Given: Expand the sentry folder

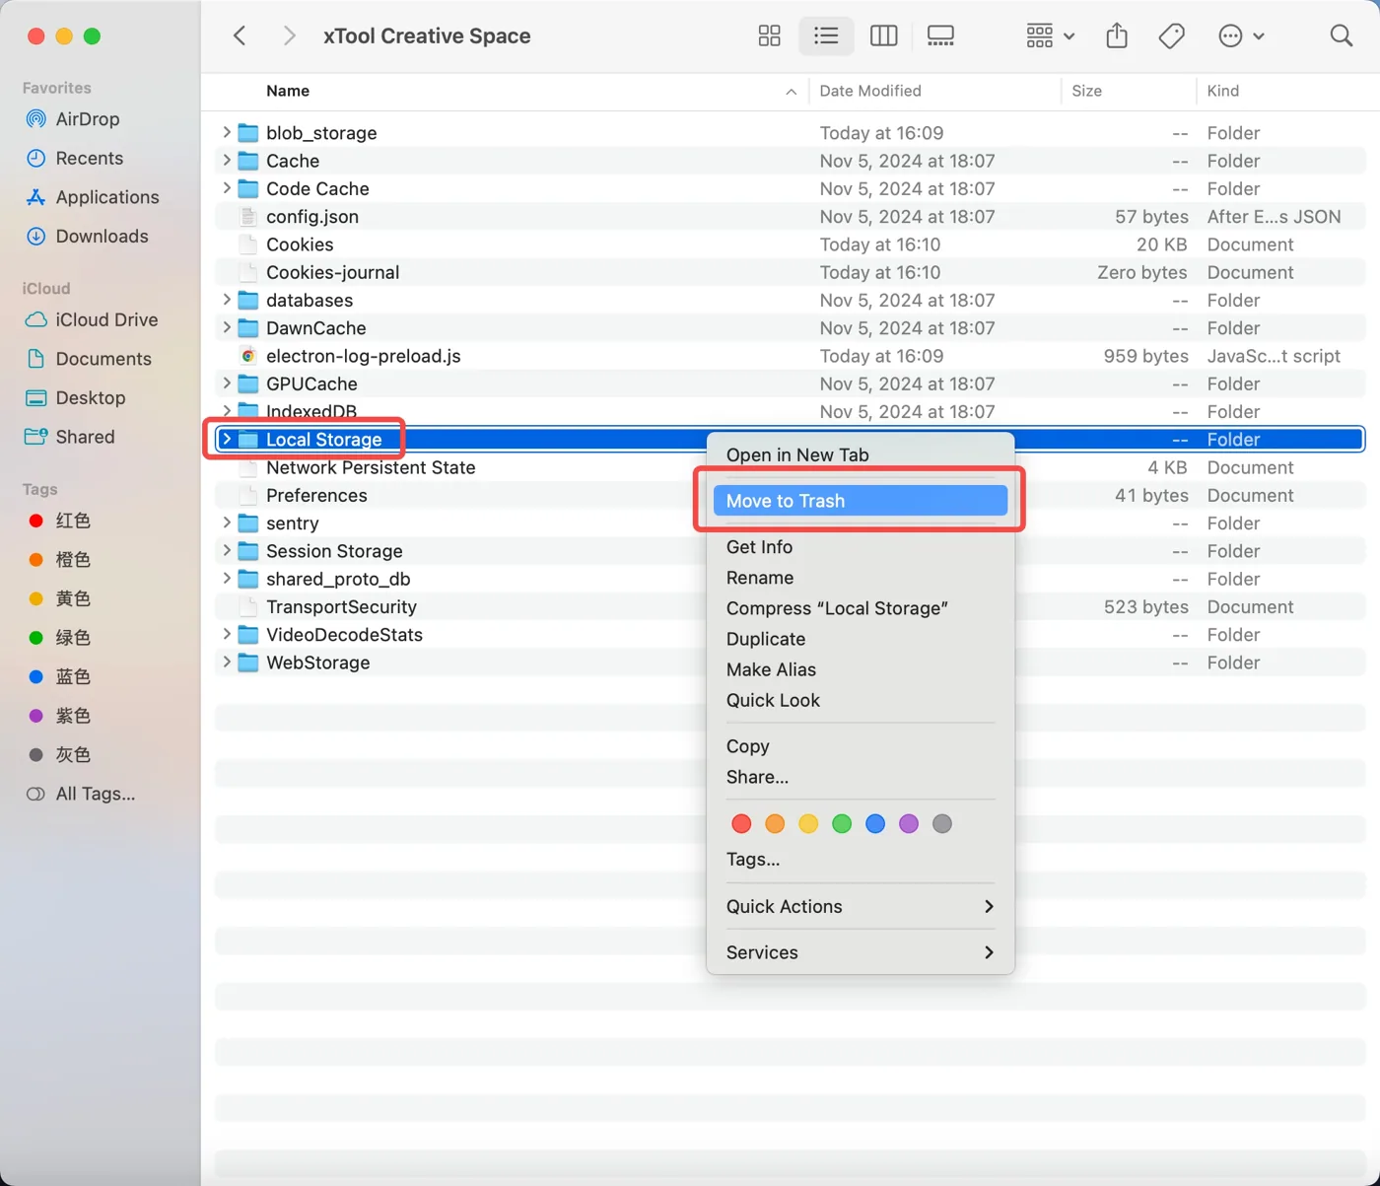Looking at the screenshot, I should pyautogui.click(x=227, y=523).
